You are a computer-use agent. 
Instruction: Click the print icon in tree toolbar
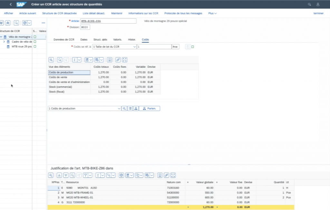coord(24,23)
